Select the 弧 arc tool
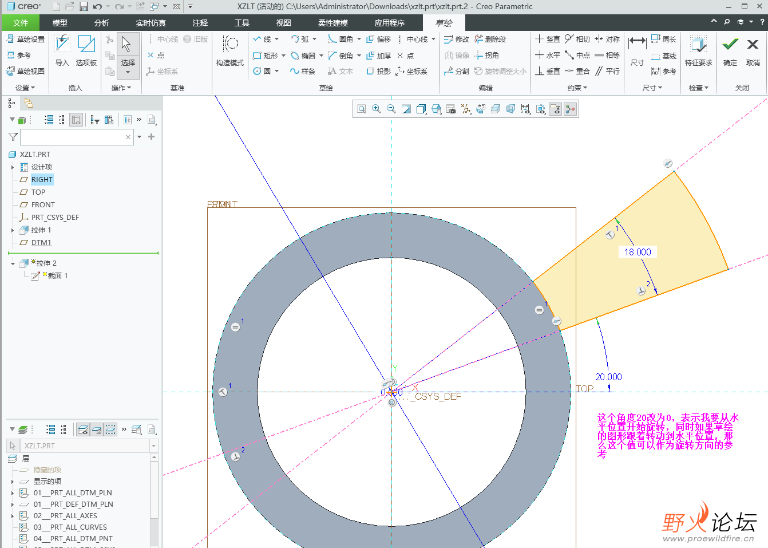This screenshot has width=768, height=548. [x=299, y=40]
